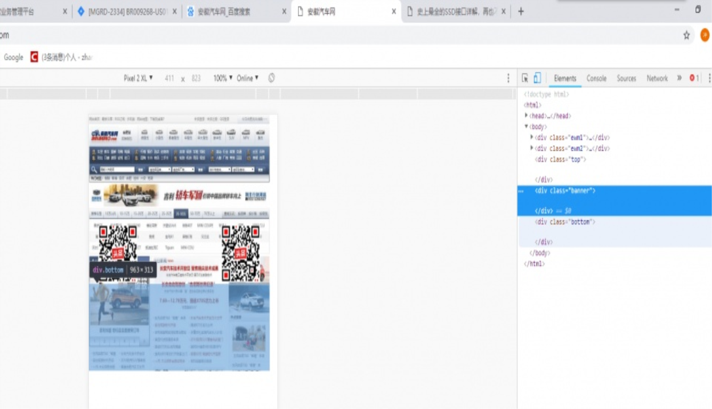Open the Online throttling dropdown
The image size is (712, 409).
247,78
